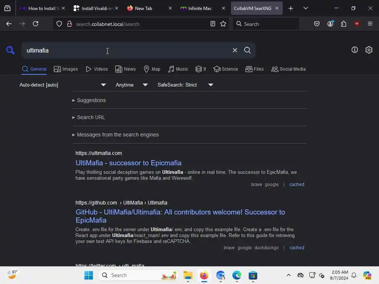Open Microsoft Edge from taskbar
The image size is (379, 284).
point(237,275)
